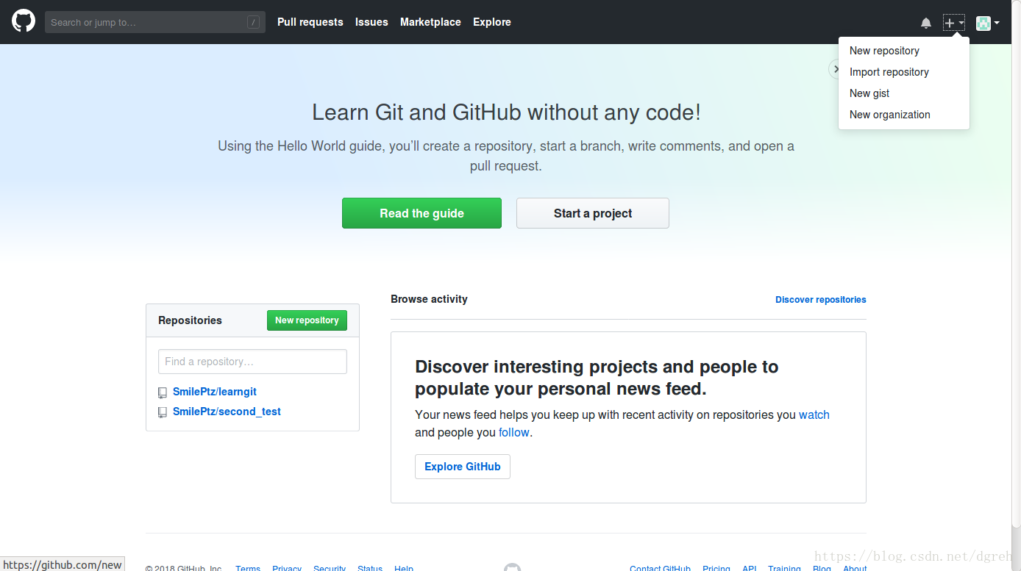Open the user avatar menu
Viewport: 1021px width, 571px height.
[x=987, y=23]
